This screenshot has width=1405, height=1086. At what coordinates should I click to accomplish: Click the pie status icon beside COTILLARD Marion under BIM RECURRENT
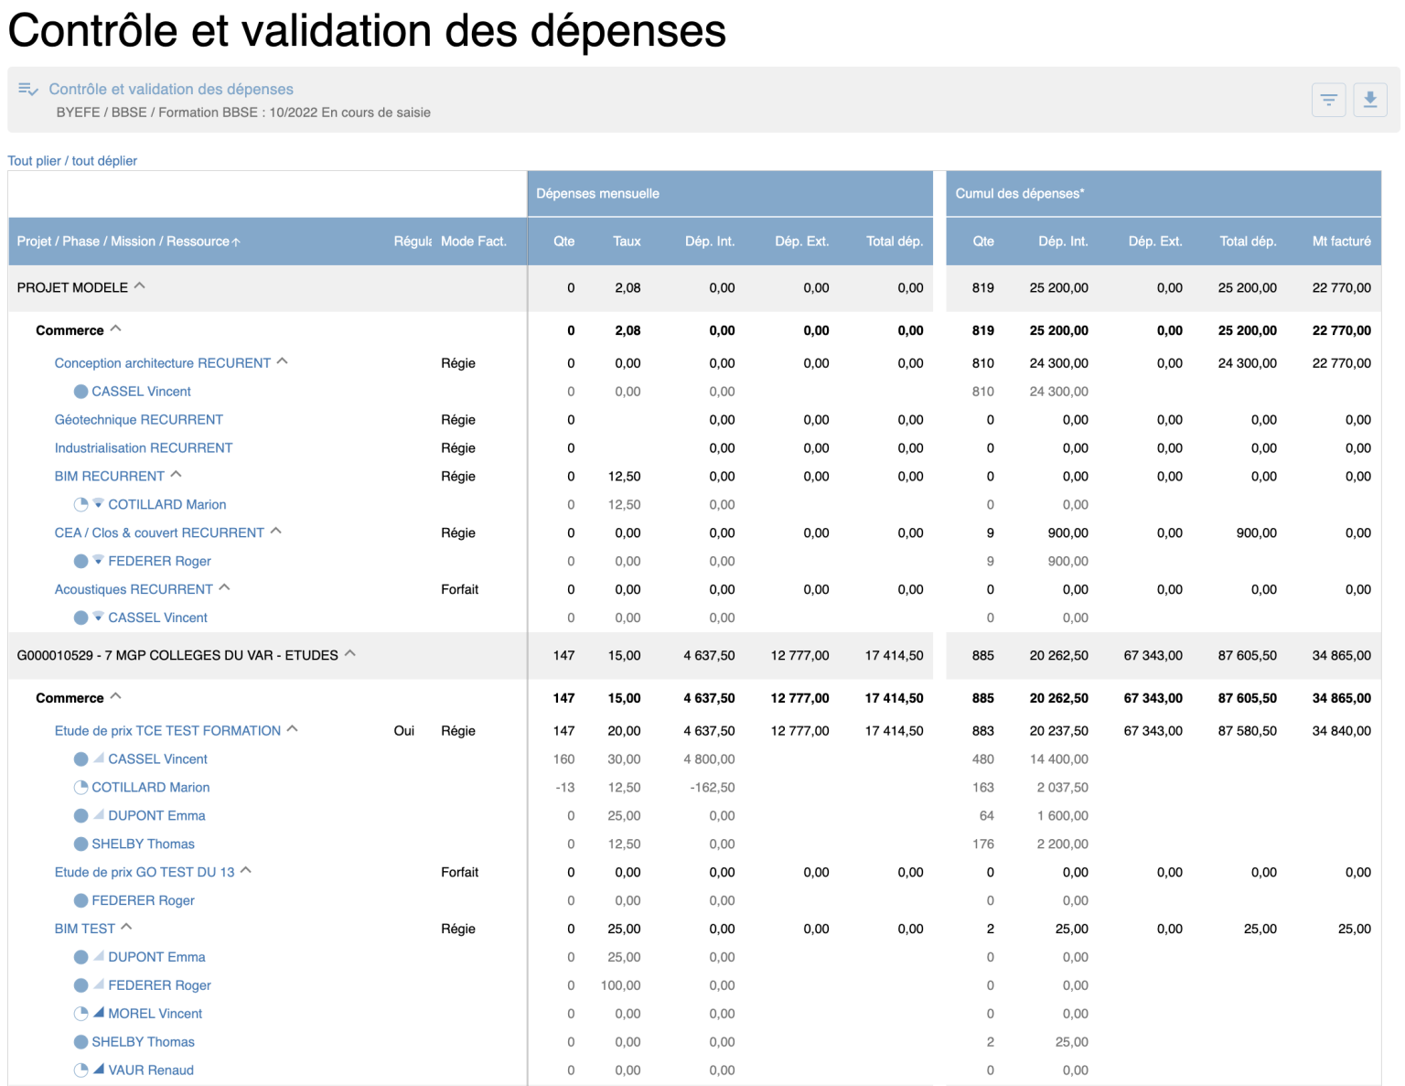point(81,505)
